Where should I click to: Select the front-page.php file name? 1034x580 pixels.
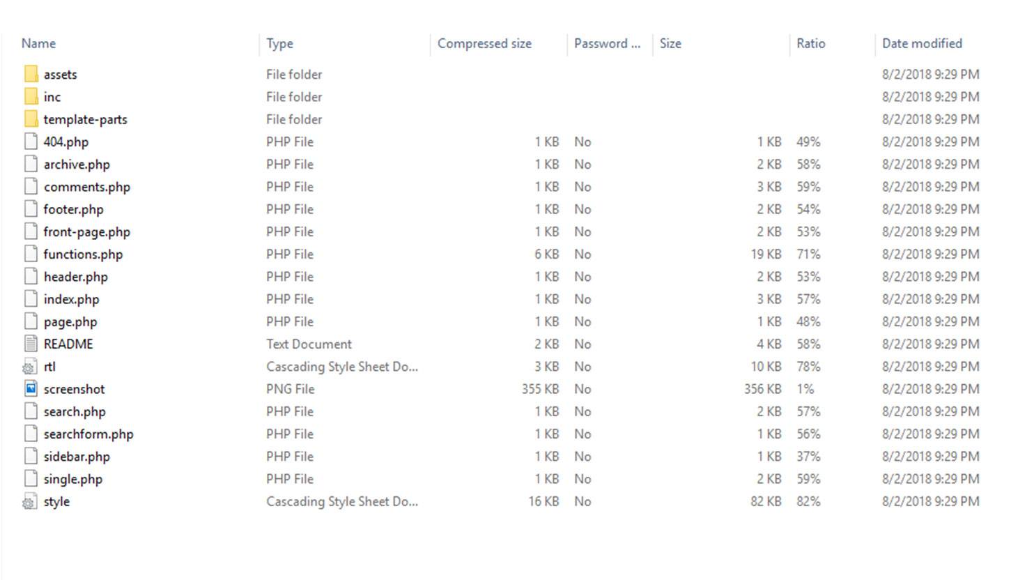pos(86,231)
